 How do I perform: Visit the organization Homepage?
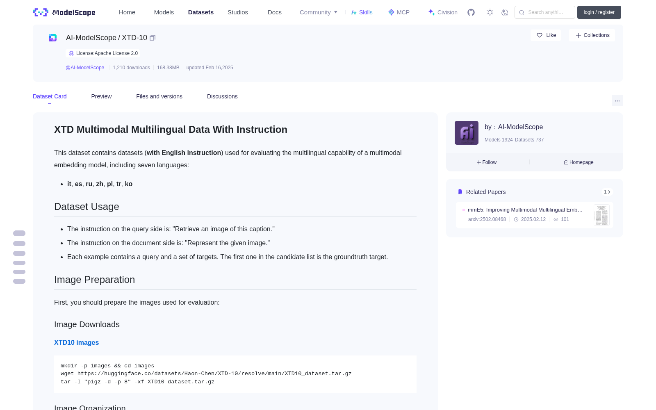tap(579, 162)
